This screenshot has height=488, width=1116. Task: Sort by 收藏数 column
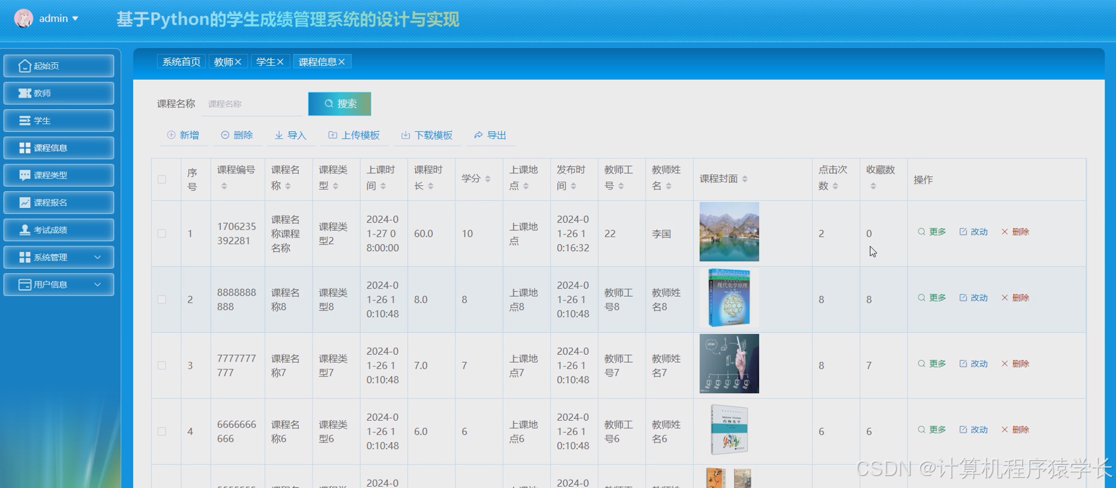(873, 186)
